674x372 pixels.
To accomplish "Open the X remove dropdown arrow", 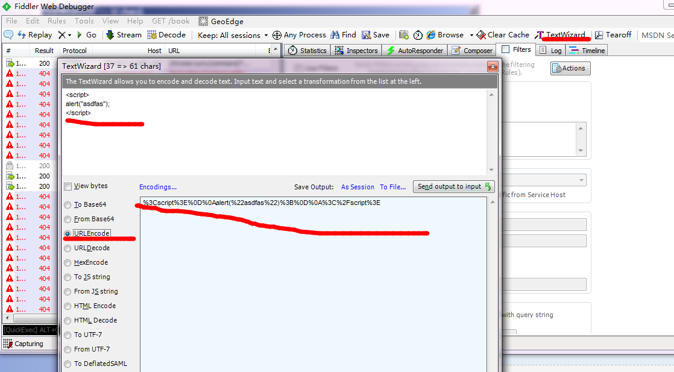I will click(70, 35).
